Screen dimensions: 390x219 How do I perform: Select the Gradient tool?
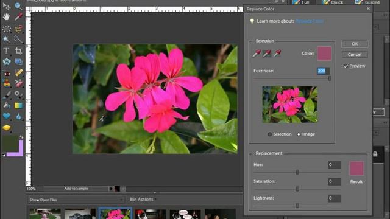tap(18, 105)
